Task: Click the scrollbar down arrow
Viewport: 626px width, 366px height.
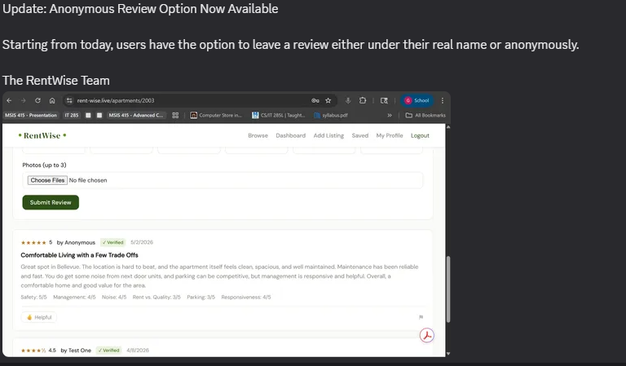Action: click(448, 354)
